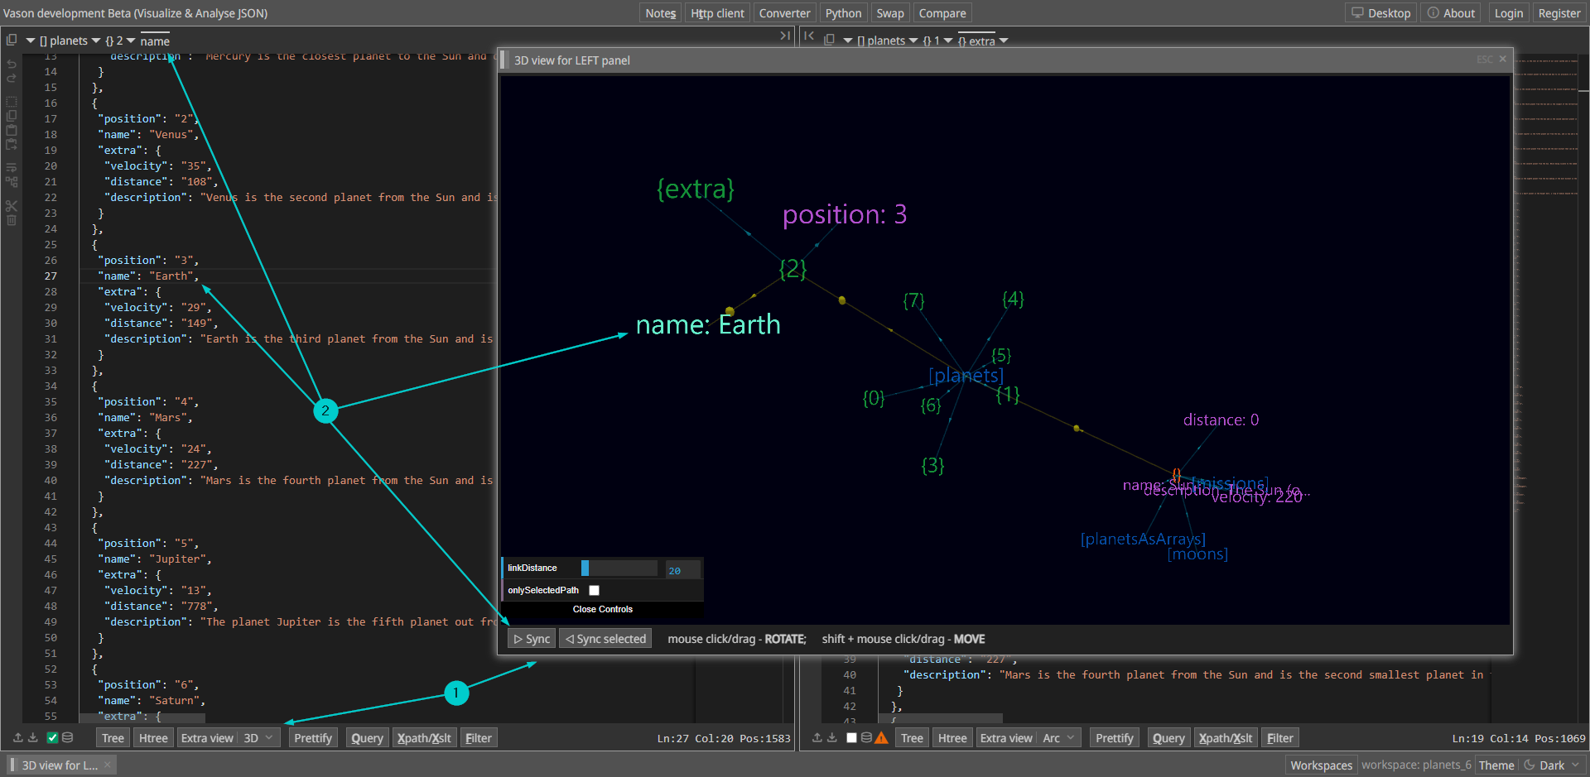The image size is (1590, 777).
Task: Tick the white checkbox in right panel footer
Action: [851, 737]
